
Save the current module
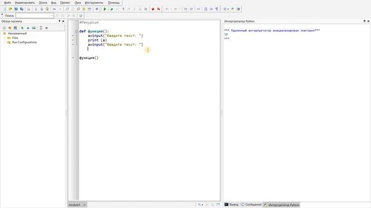16,9
